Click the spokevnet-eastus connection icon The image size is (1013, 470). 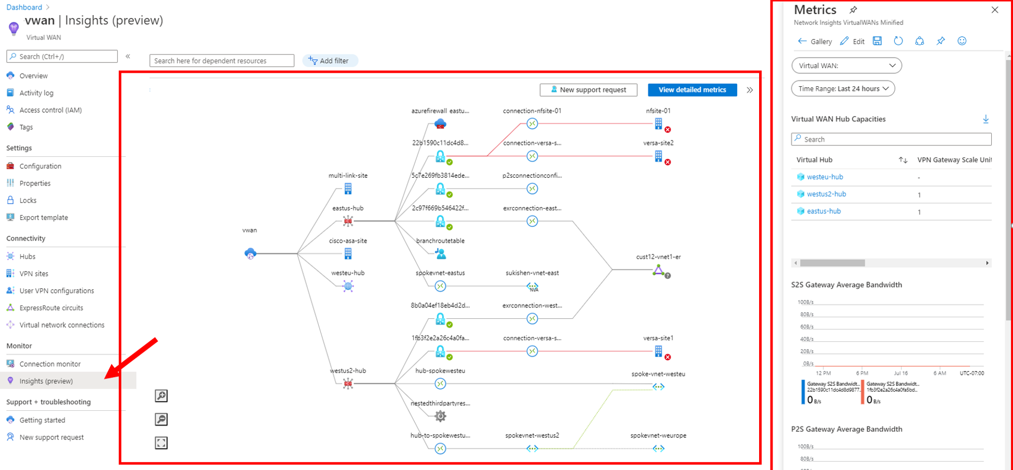click(x=440, y=286)
